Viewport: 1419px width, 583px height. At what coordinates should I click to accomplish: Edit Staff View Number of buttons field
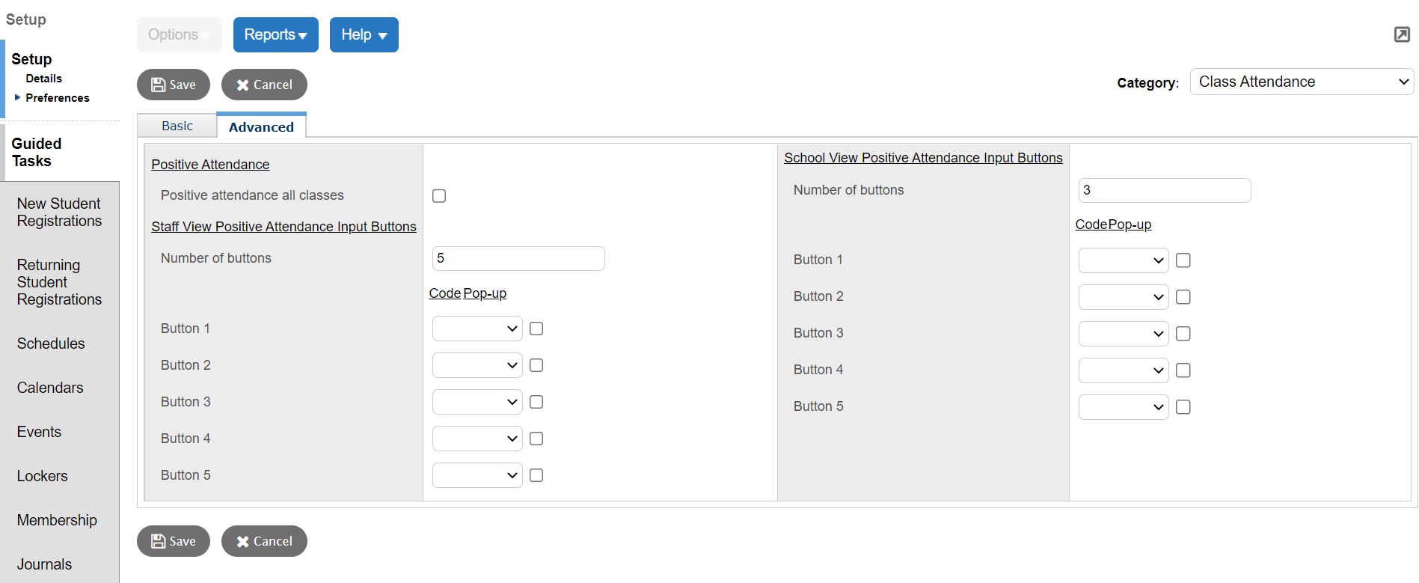[x=518, y=258]
